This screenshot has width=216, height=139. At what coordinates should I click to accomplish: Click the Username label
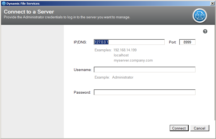pyautogui.click(x=83, y=70)
